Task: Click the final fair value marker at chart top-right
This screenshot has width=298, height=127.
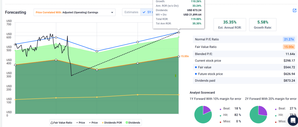Action: coord(179,32)
